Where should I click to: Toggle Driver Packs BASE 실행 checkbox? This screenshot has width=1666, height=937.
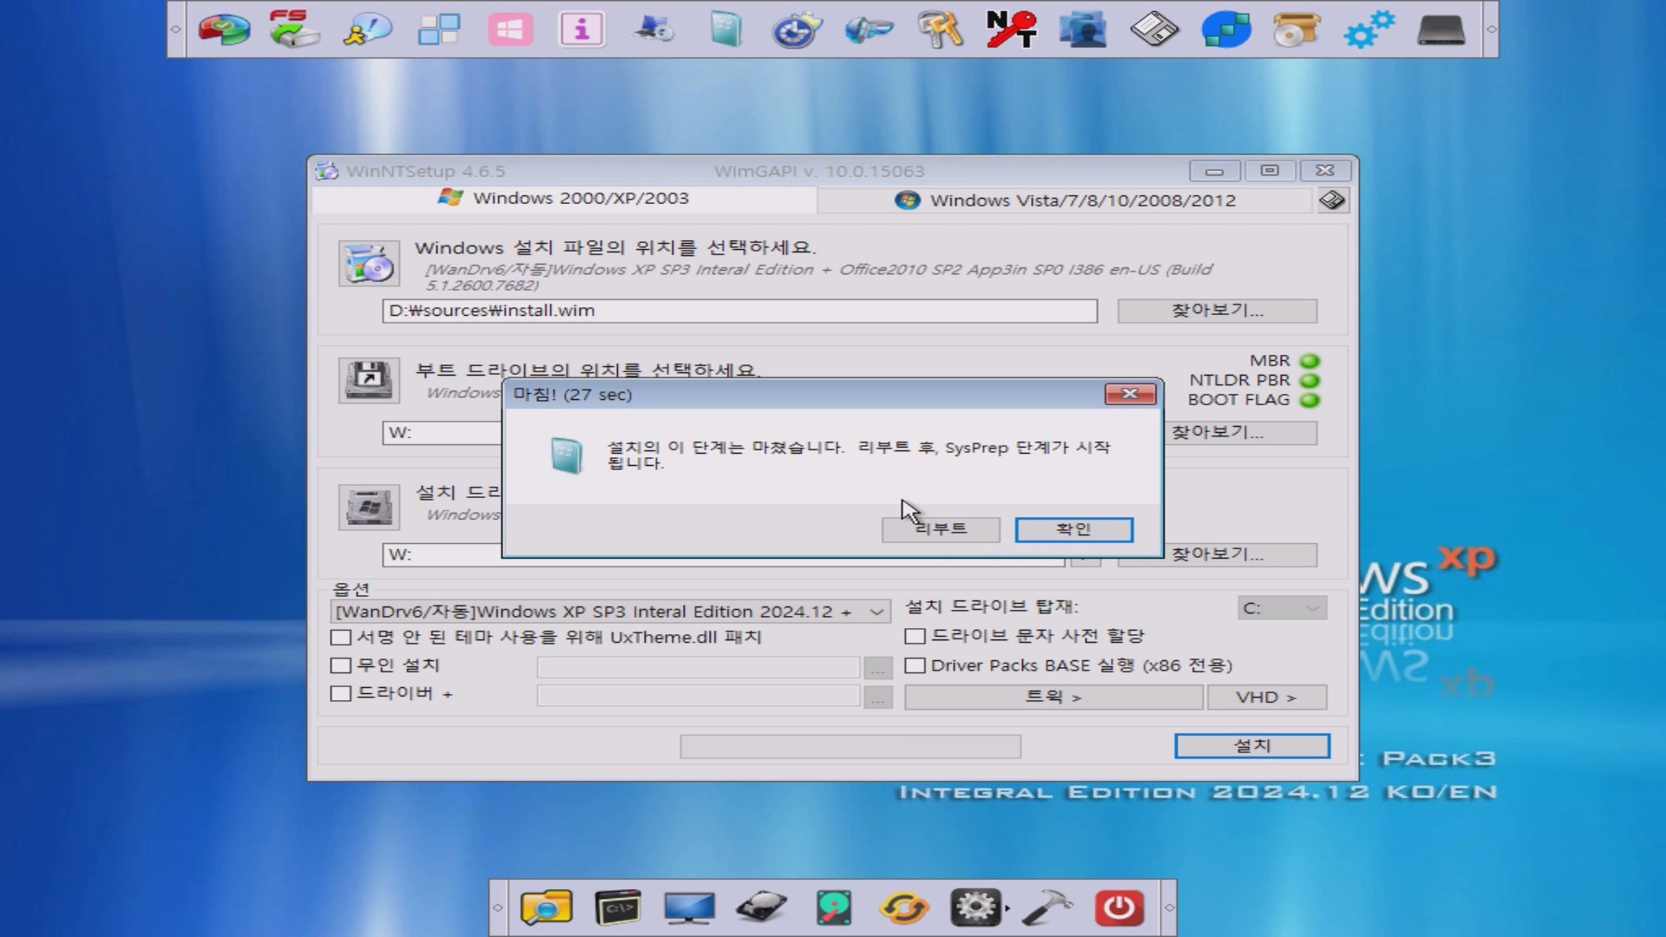coord(915,665)
